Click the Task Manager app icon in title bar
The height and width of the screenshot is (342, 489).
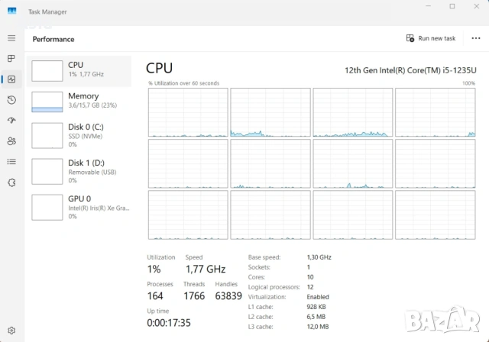[x=13, y=11]
